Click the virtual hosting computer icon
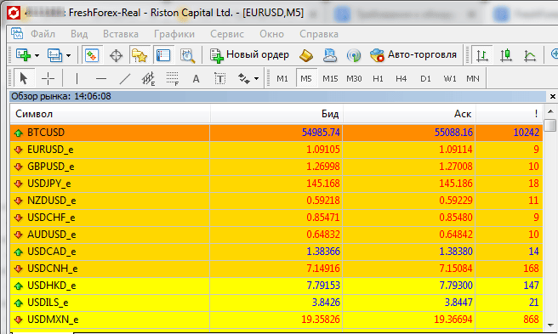Screen dimensions: 558x334 [330, 55]
